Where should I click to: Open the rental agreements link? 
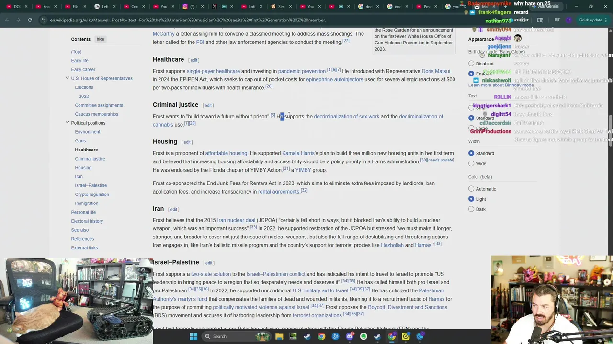pyautogui.click(x=278, y=192)
